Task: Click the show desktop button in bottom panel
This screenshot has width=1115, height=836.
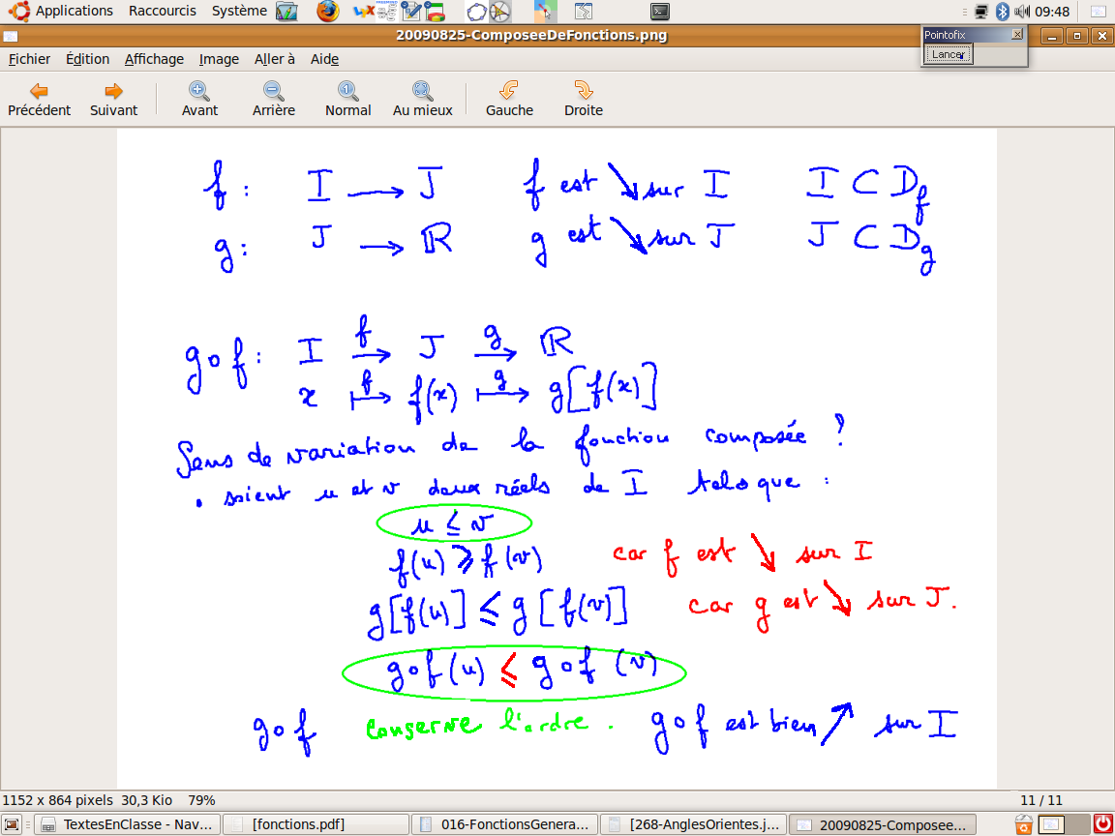Action: pos(13,824)
